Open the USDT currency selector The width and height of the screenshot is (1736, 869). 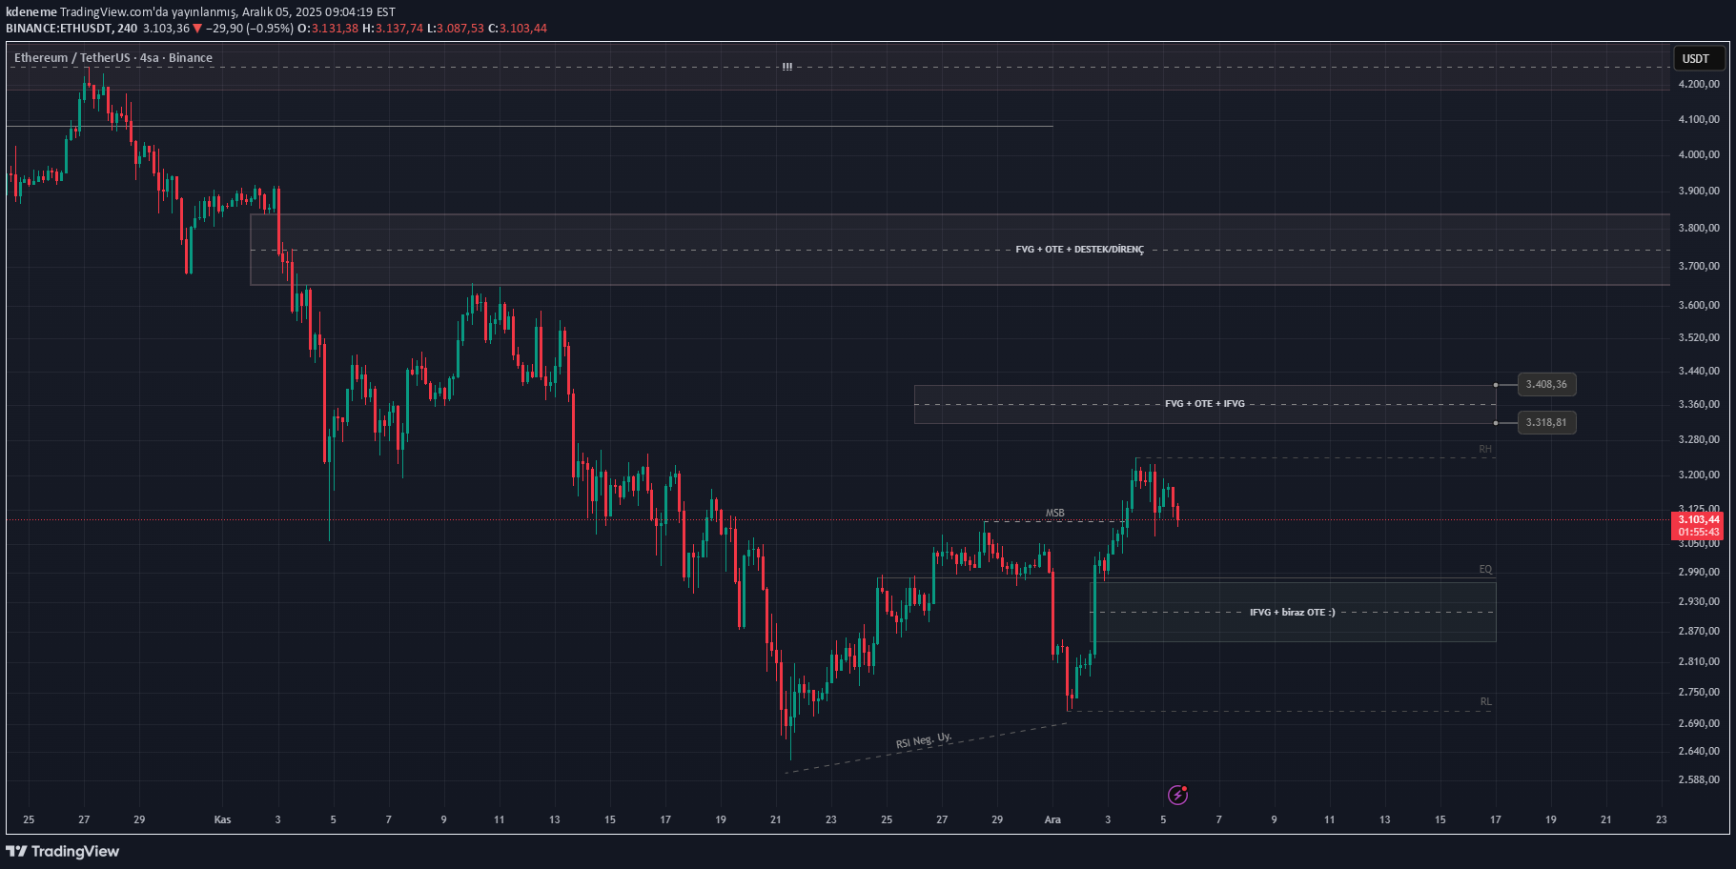pyautogui.click(x=1698, y=58)
